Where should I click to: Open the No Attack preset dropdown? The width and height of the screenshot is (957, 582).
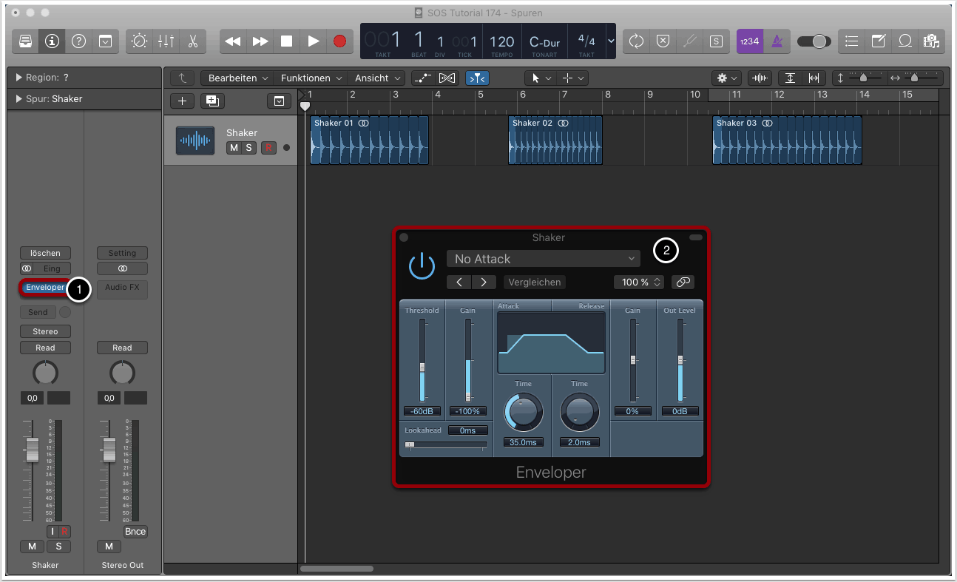(x=543, y=259)
